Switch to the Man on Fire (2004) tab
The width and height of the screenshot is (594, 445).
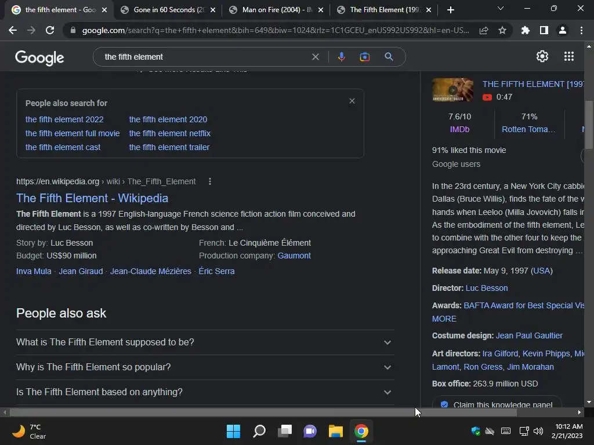(277, 10)
